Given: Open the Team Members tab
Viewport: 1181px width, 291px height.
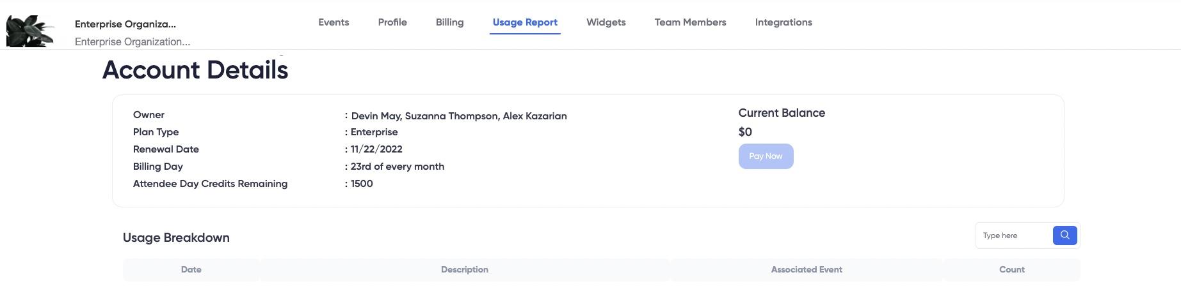Looking at the screenshot, I should pyautogui.click(x=690, y=22).
